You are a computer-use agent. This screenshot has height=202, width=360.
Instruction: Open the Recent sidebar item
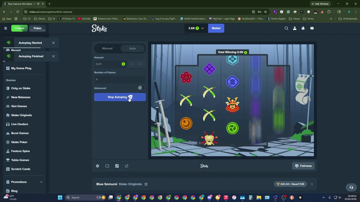tap(16, 50)
